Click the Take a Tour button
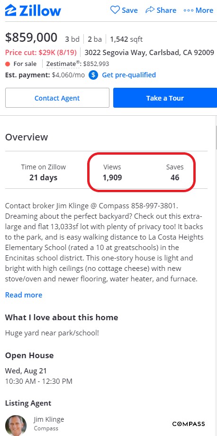Viewport: 217px width, 436px height. coord(165,98)
